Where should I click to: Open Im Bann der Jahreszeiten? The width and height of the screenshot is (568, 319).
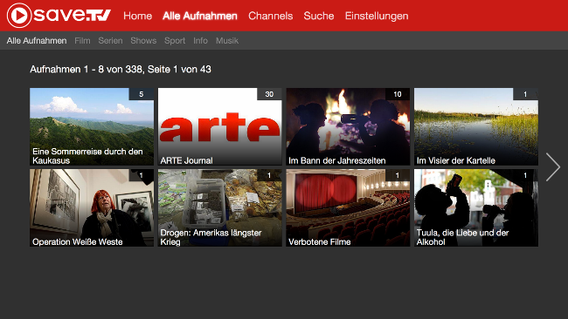click(x=348, y=126)
